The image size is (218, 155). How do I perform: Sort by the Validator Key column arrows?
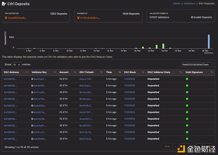click(54, 72)
